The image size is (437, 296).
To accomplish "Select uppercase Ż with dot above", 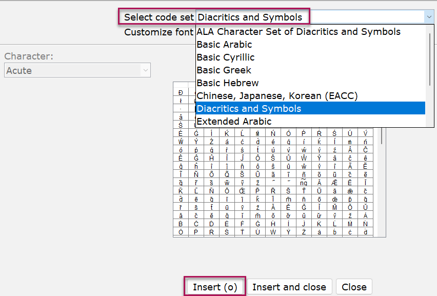I will [x=304, y=232].
